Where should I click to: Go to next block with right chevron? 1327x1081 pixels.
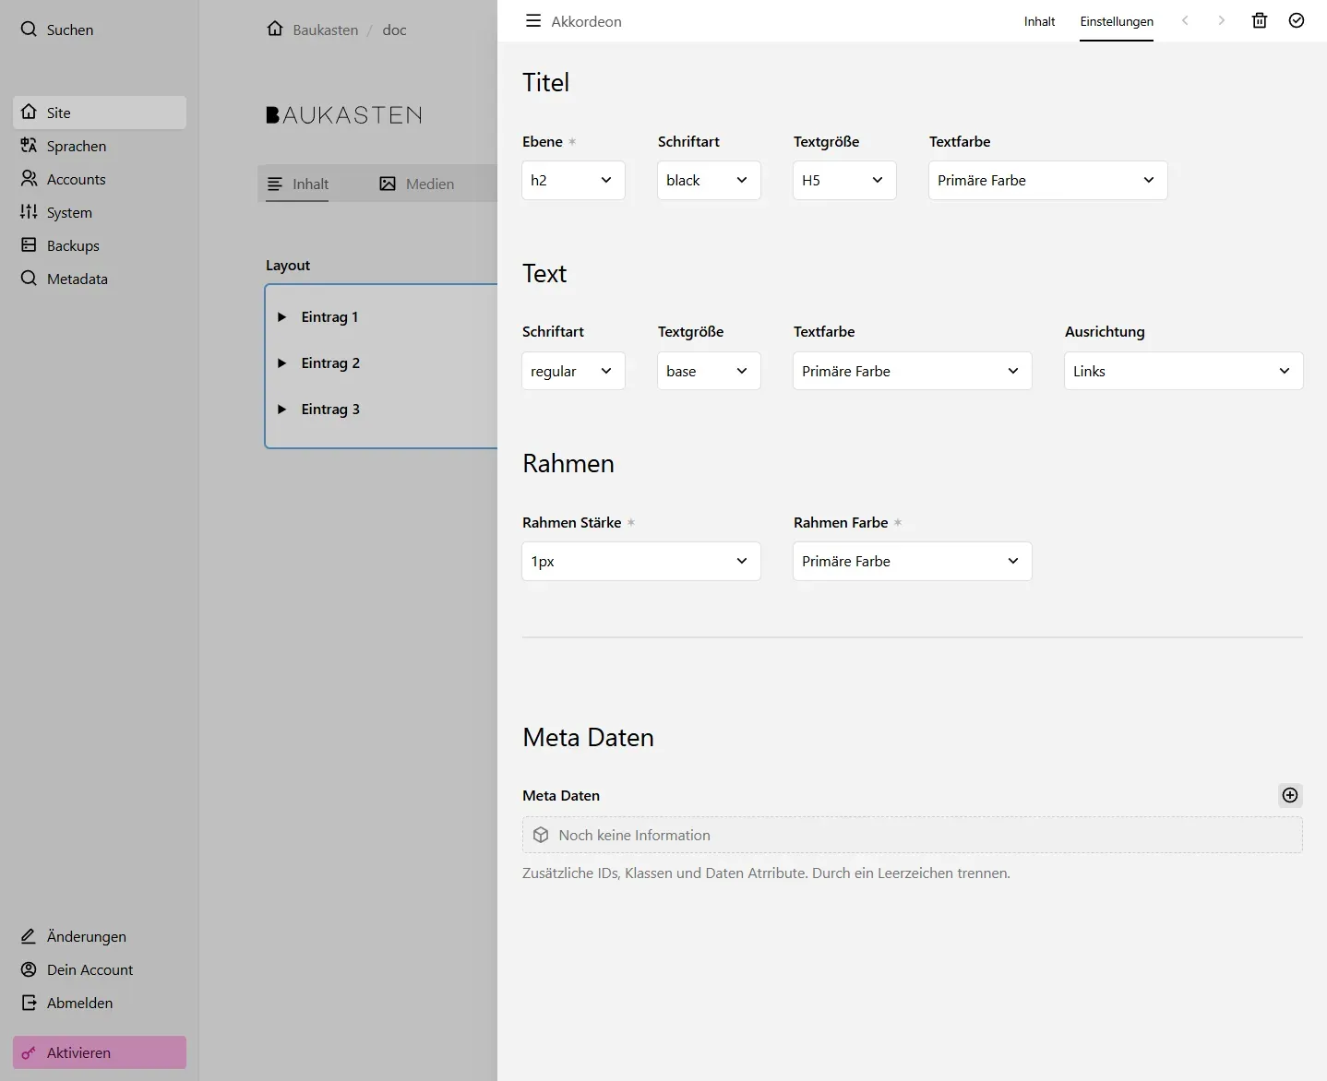coord(1221,20)
